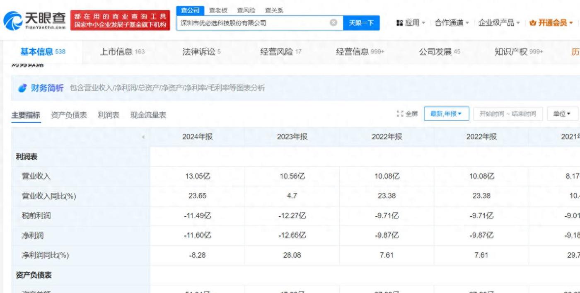
Task: Click the 应用 grid icon
Action: pos(399,23)
